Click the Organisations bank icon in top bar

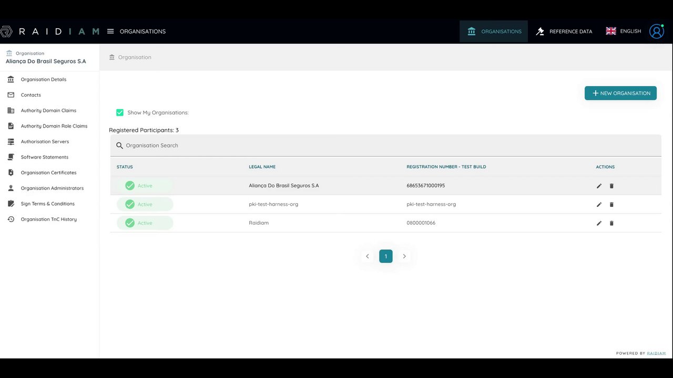(x=472, y=31)
